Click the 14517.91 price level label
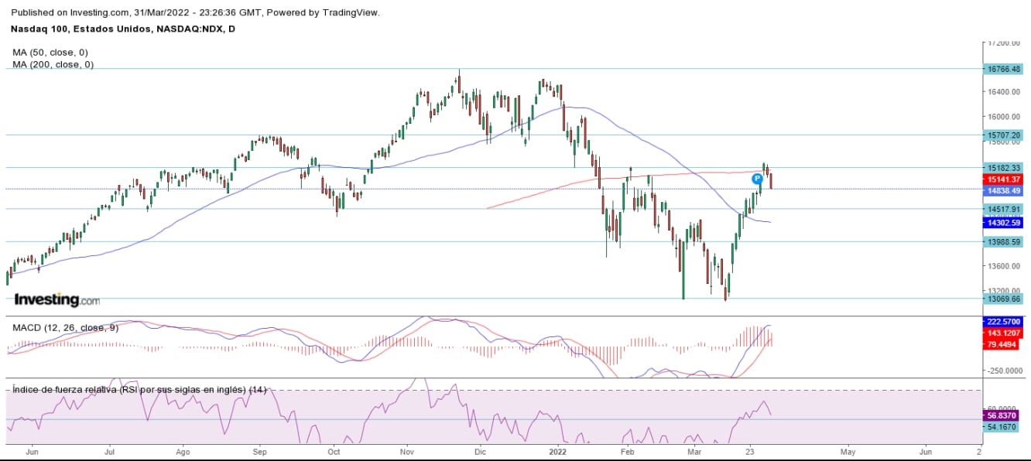1031x461 pixels. click(1004, 208)
